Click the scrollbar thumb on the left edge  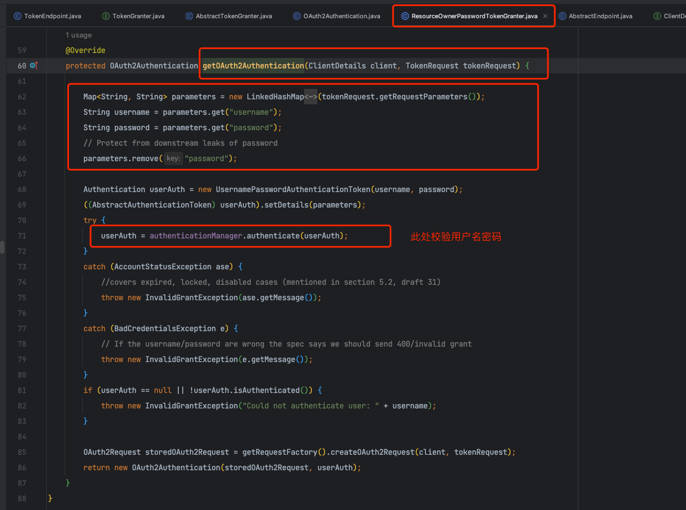(x=2, y=247)
